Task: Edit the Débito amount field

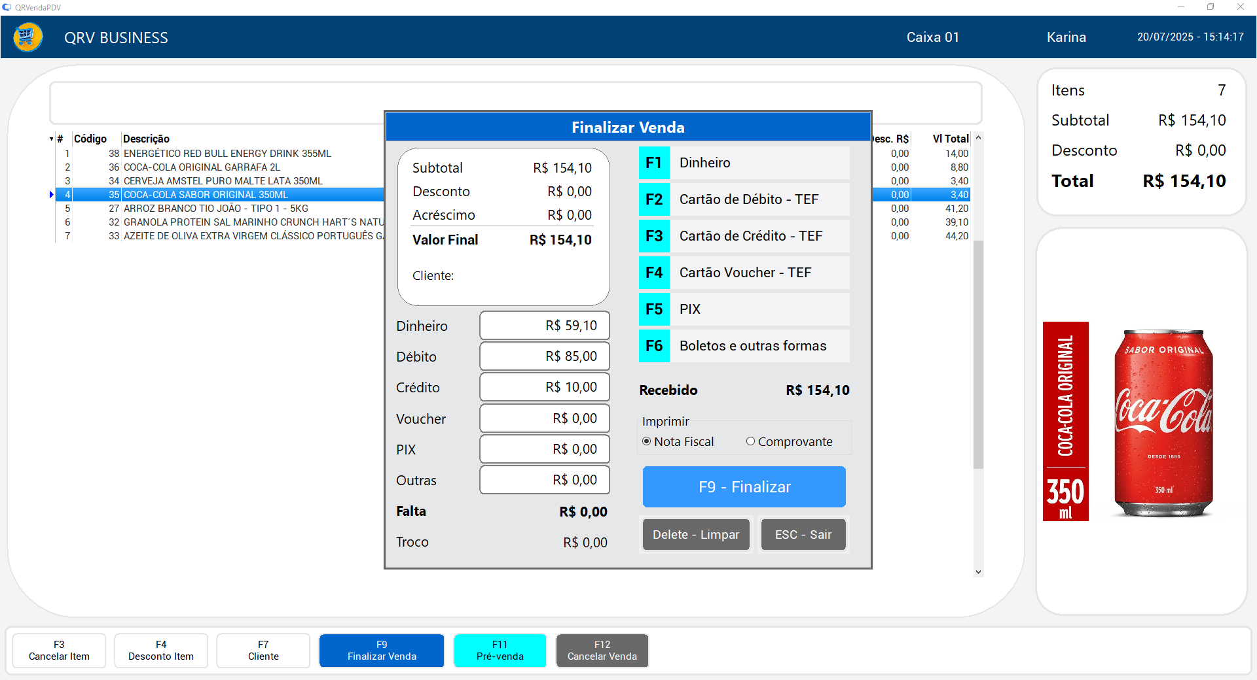Action: point(544,356)
